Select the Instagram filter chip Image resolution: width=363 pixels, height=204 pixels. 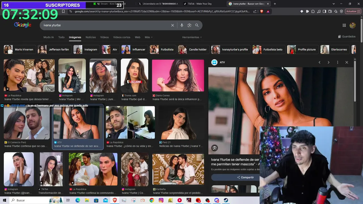click(x=86, y=50)
